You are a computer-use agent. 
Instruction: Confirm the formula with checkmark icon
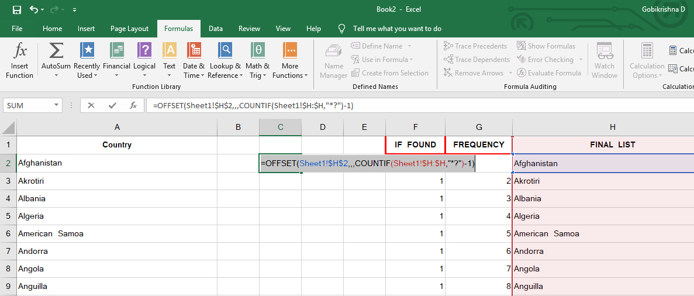click(112, 105)
